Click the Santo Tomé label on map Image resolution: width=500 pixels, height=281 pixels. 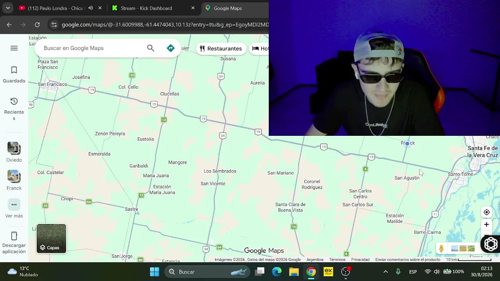tap(460, 174)
